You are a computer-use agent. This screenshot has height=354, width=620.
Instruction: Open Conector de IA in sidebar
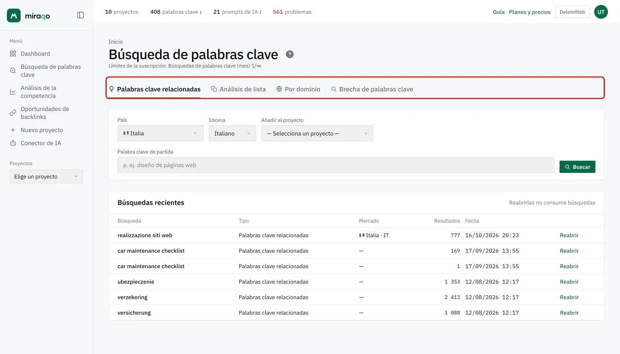click(x=35, y=143)
